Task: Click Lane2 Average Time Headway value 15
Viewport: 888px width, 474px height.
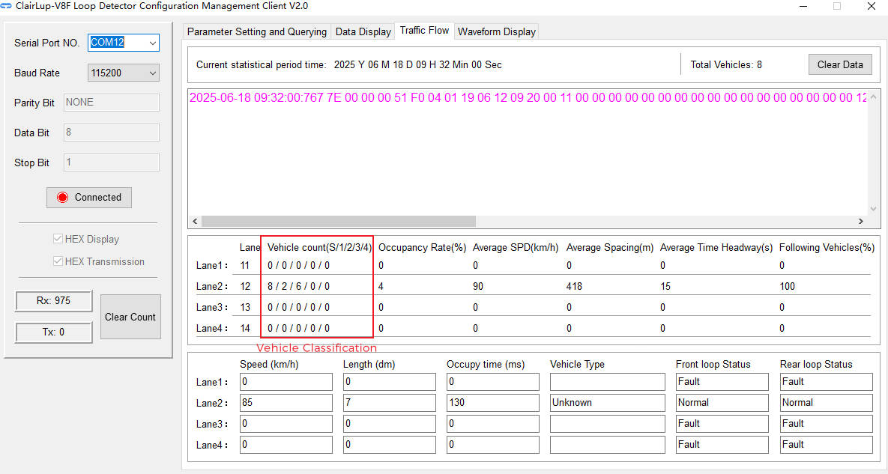Action: (x=665, y=286)
